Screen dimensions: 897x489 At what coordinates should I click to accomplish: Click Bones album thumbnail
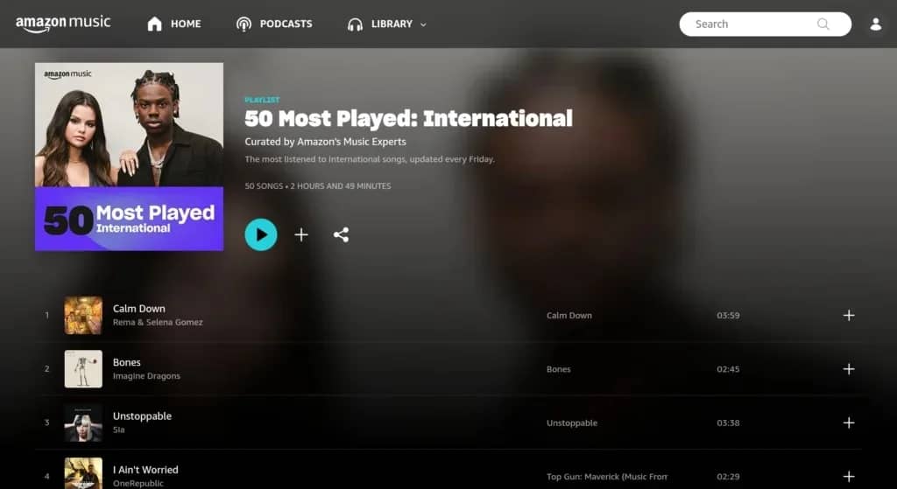click(83, 369)
